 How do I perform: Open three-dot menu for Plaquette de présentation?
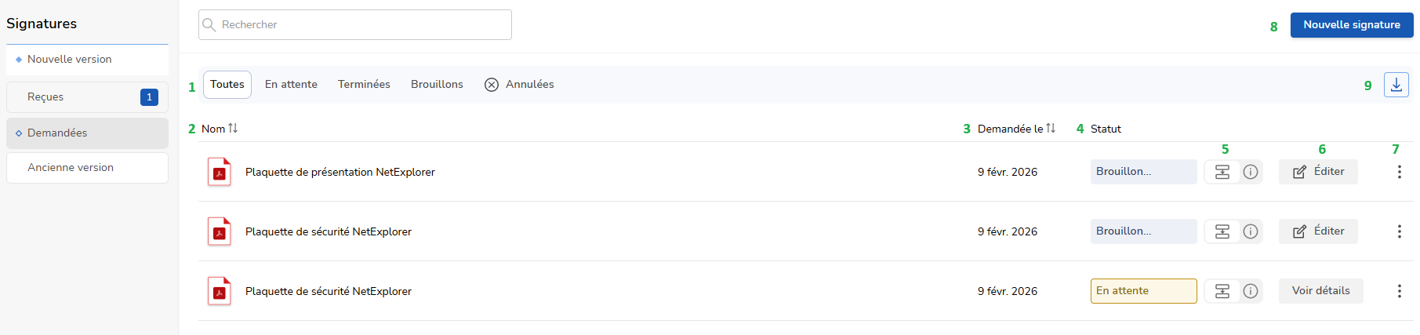(1399, 172)
